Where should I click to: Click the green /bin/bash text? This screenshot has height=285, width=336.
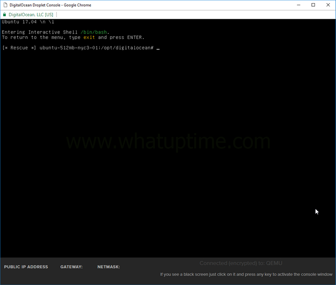(93, 32)
